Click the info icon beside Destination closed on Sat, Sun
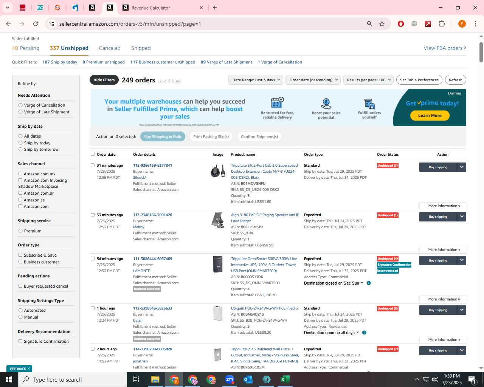Screen dimensions: 484x387 click(369, 283)
